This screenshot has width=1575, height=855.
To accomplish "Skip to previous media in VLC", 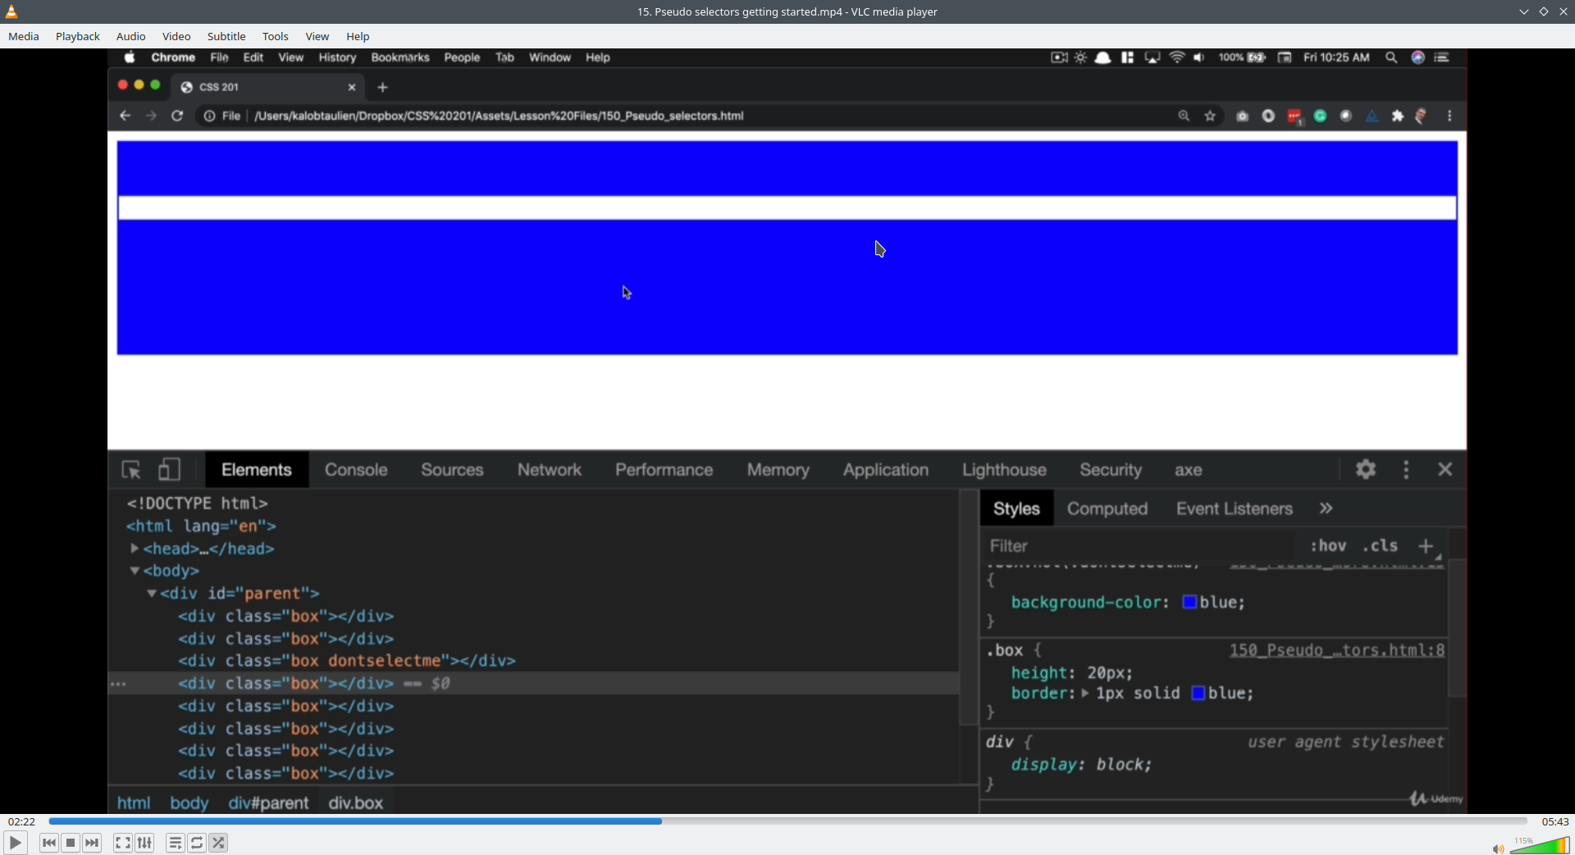I will pos(49,843).
